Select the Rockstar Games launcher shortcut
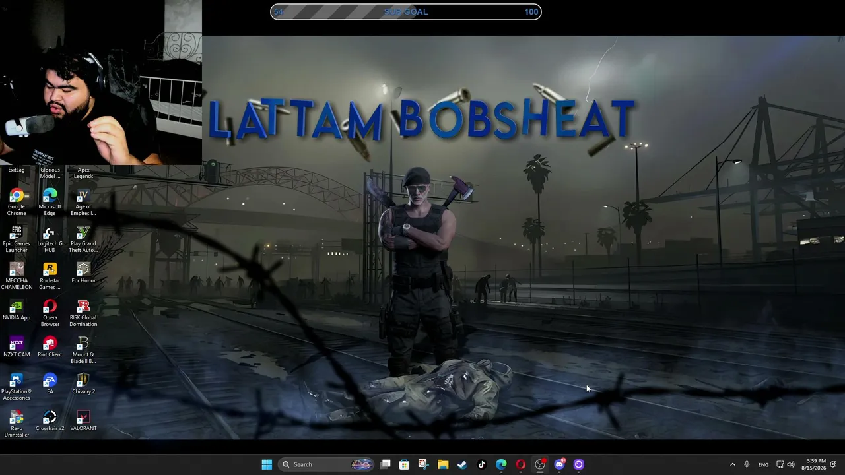The height and width of the screenshot is (475, 845). tap(50, 276)
